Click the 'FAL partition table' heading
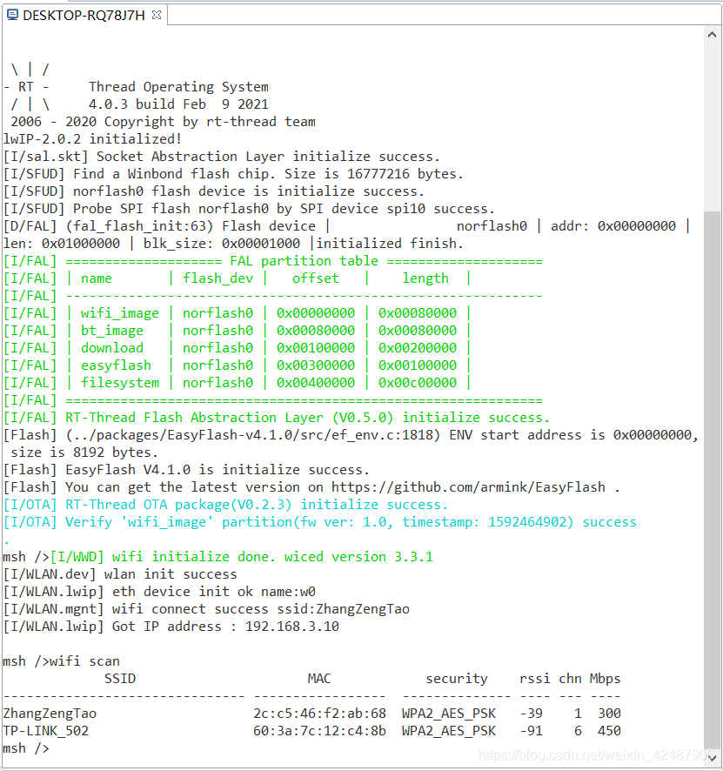Viewport: 723px width, 771px height. [x=305, y=261]
